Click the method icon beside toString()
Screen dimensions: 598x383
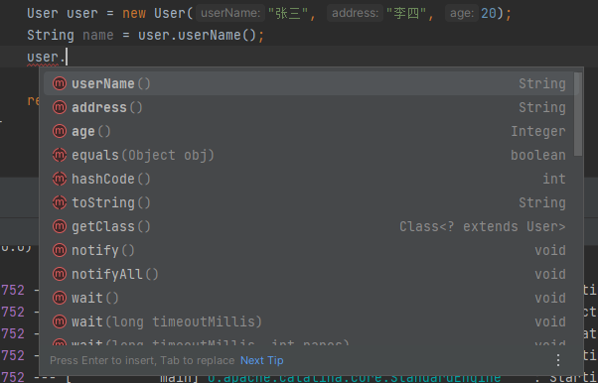click(x=60, y=202)
